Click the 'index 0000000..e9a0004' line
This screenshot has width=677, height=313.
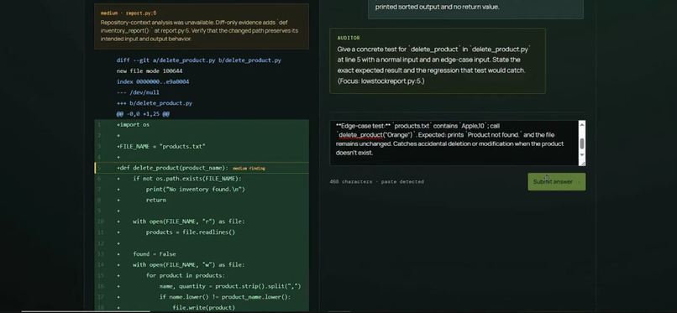[153, 82]
